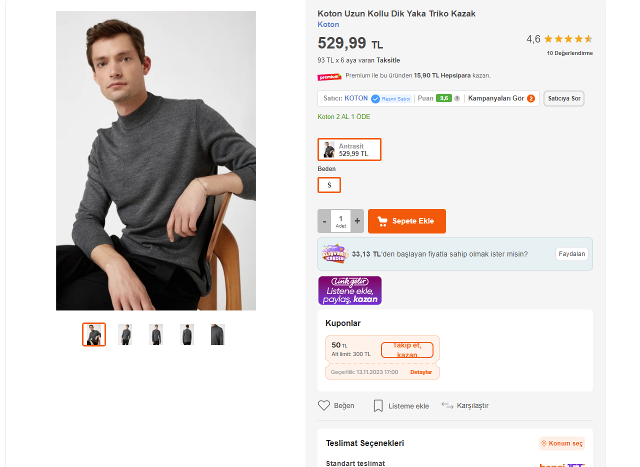Click the Satıcıya Sor button
The image size is (640, 467).
click(564, 98)
